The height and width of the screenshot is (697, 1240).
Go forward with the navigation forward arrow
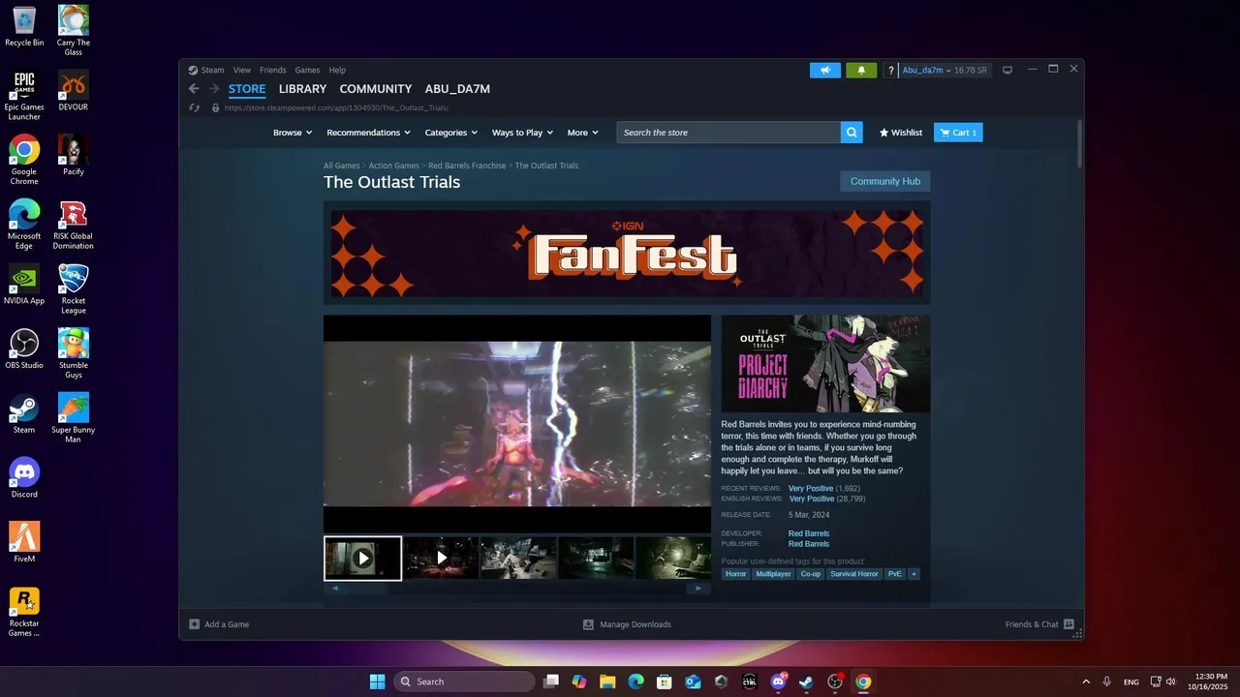214,89
